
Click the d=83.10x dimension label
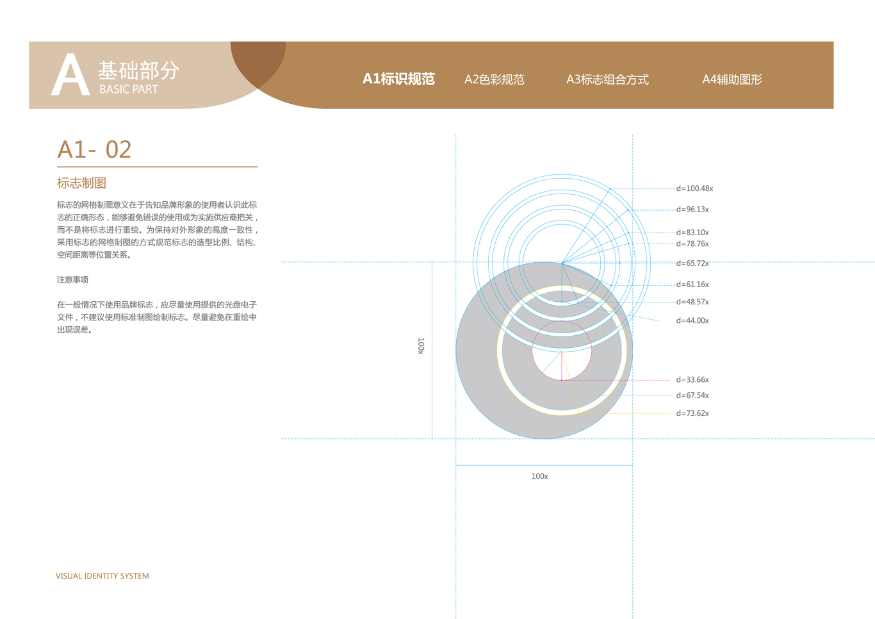692,233
